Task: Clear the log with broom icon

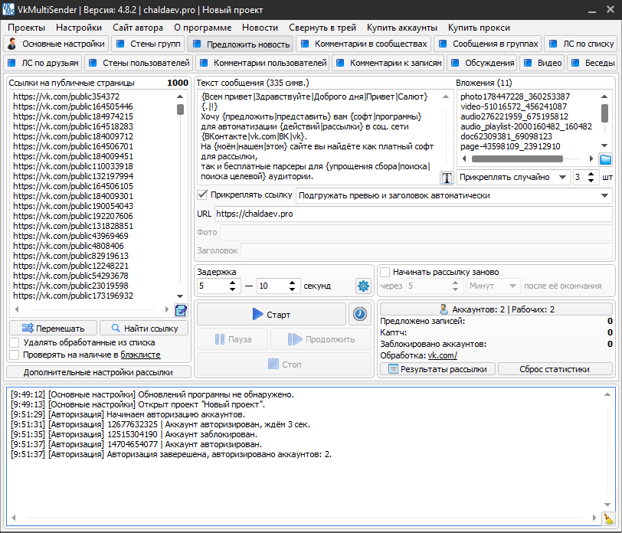Action: 607,519
